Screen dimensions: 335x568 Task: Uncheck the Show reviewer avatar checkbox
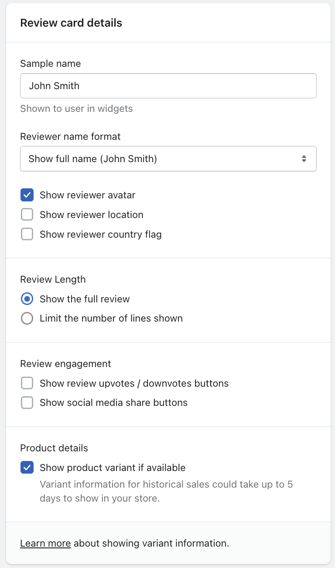tap(27, 195)
